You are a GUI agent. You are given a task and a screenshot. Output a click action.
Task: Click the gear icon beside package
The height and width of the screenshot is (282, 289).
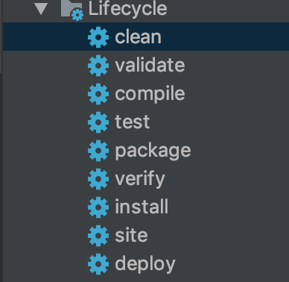(98, 151)
